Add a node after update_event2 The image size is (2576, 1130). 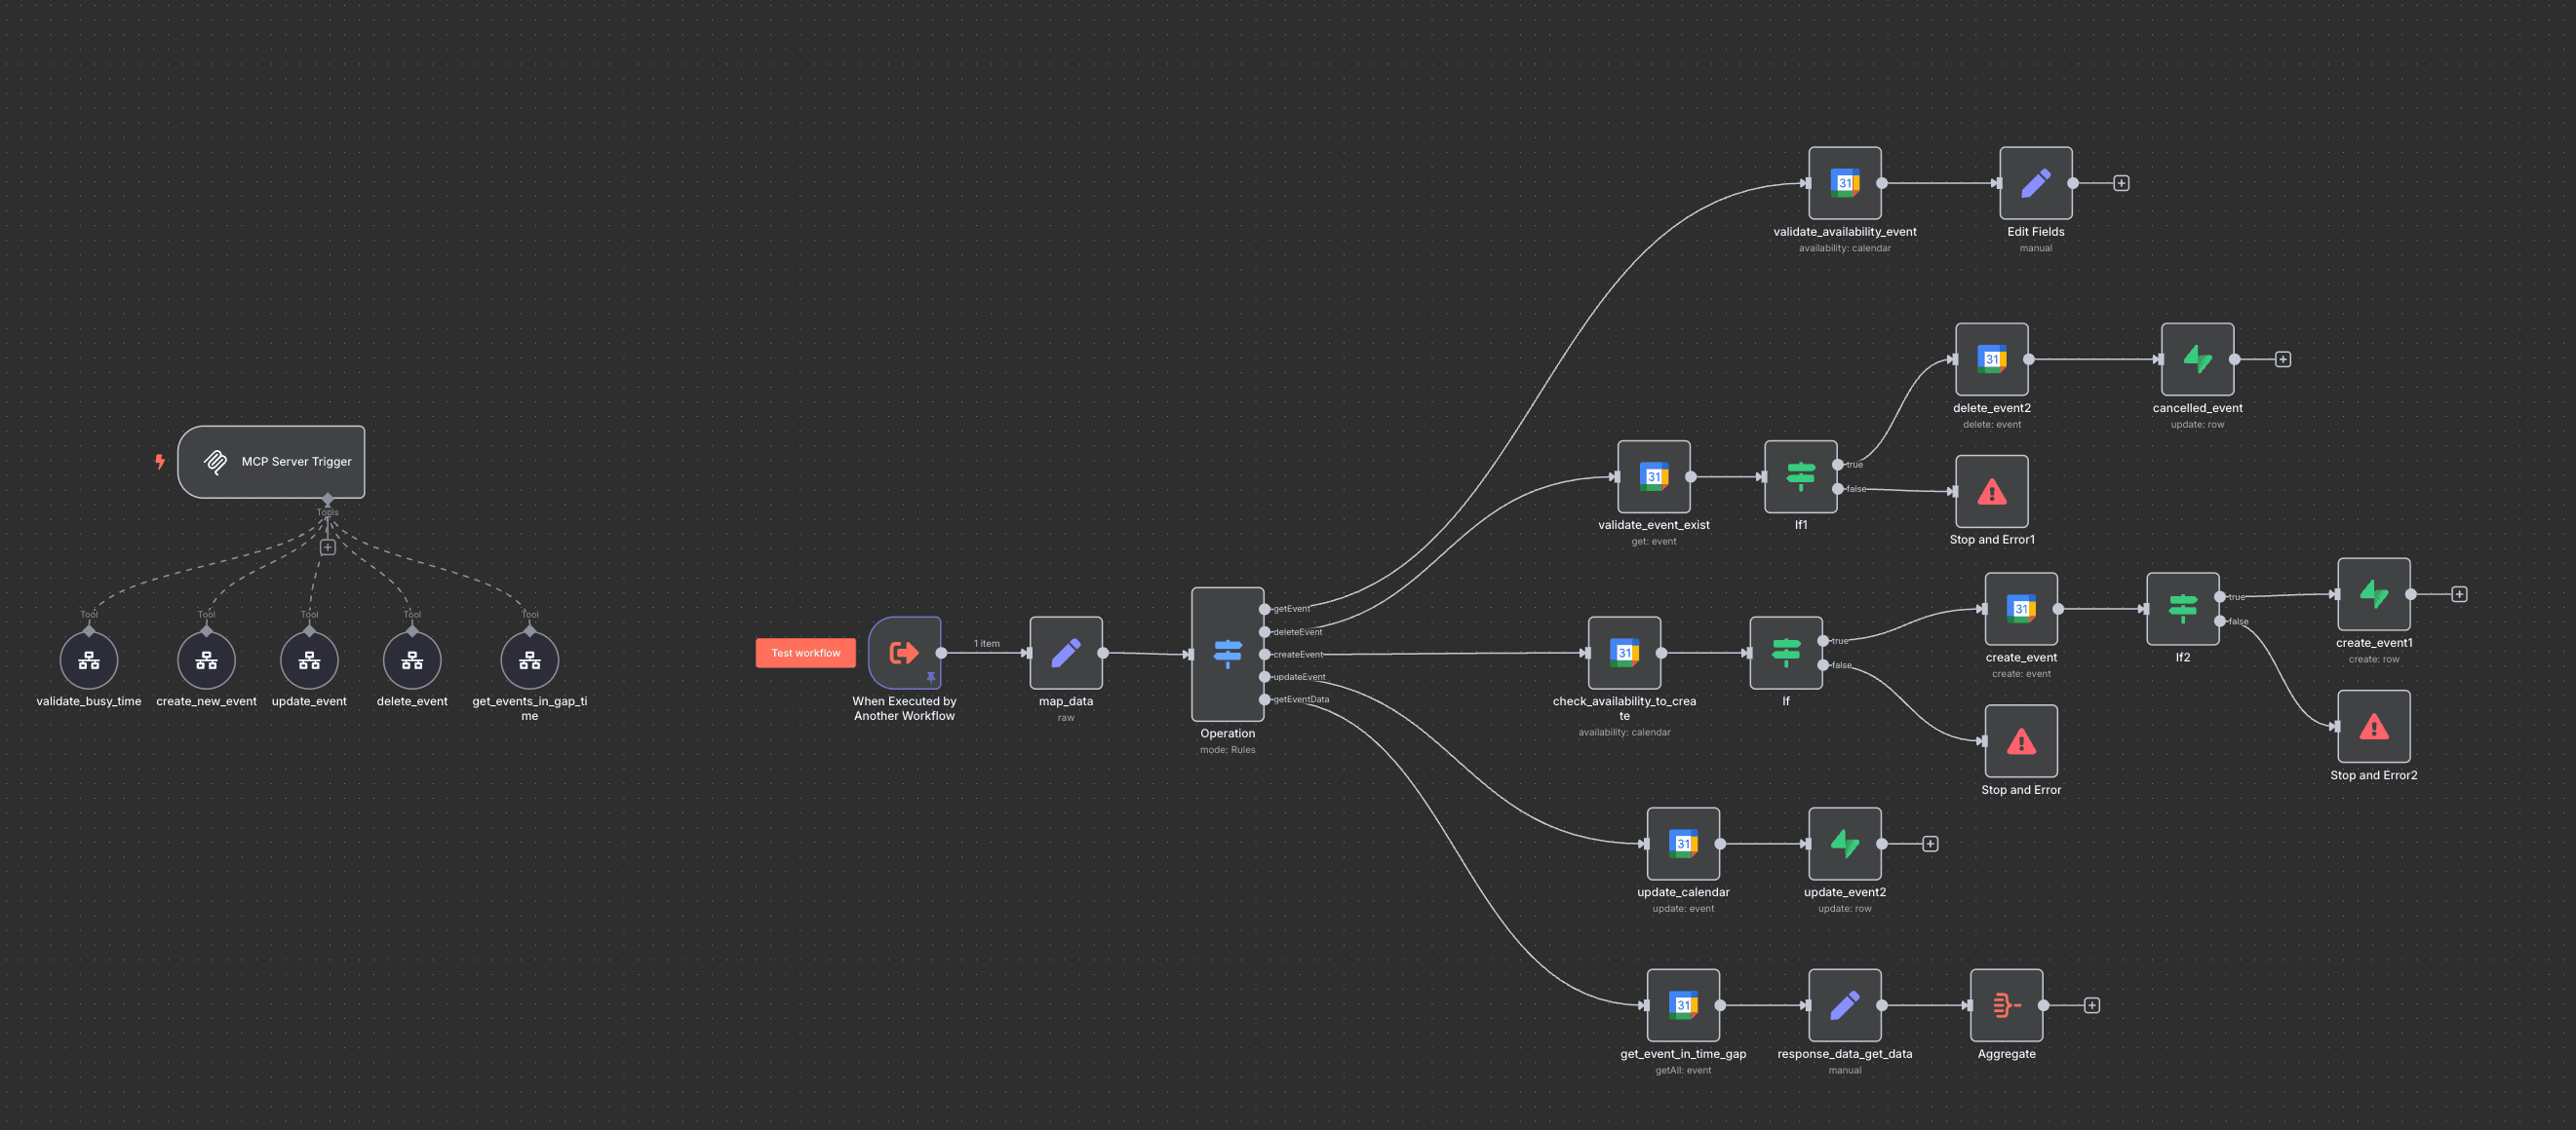coord(1930,845)
